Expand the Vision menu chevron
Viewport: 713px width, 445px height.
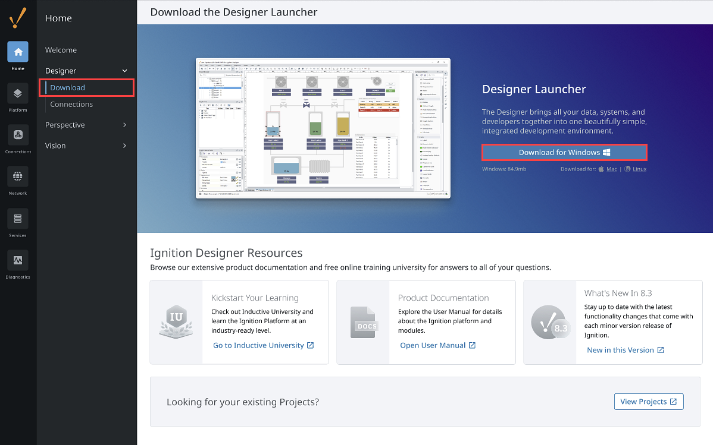[x=124, y=146]
